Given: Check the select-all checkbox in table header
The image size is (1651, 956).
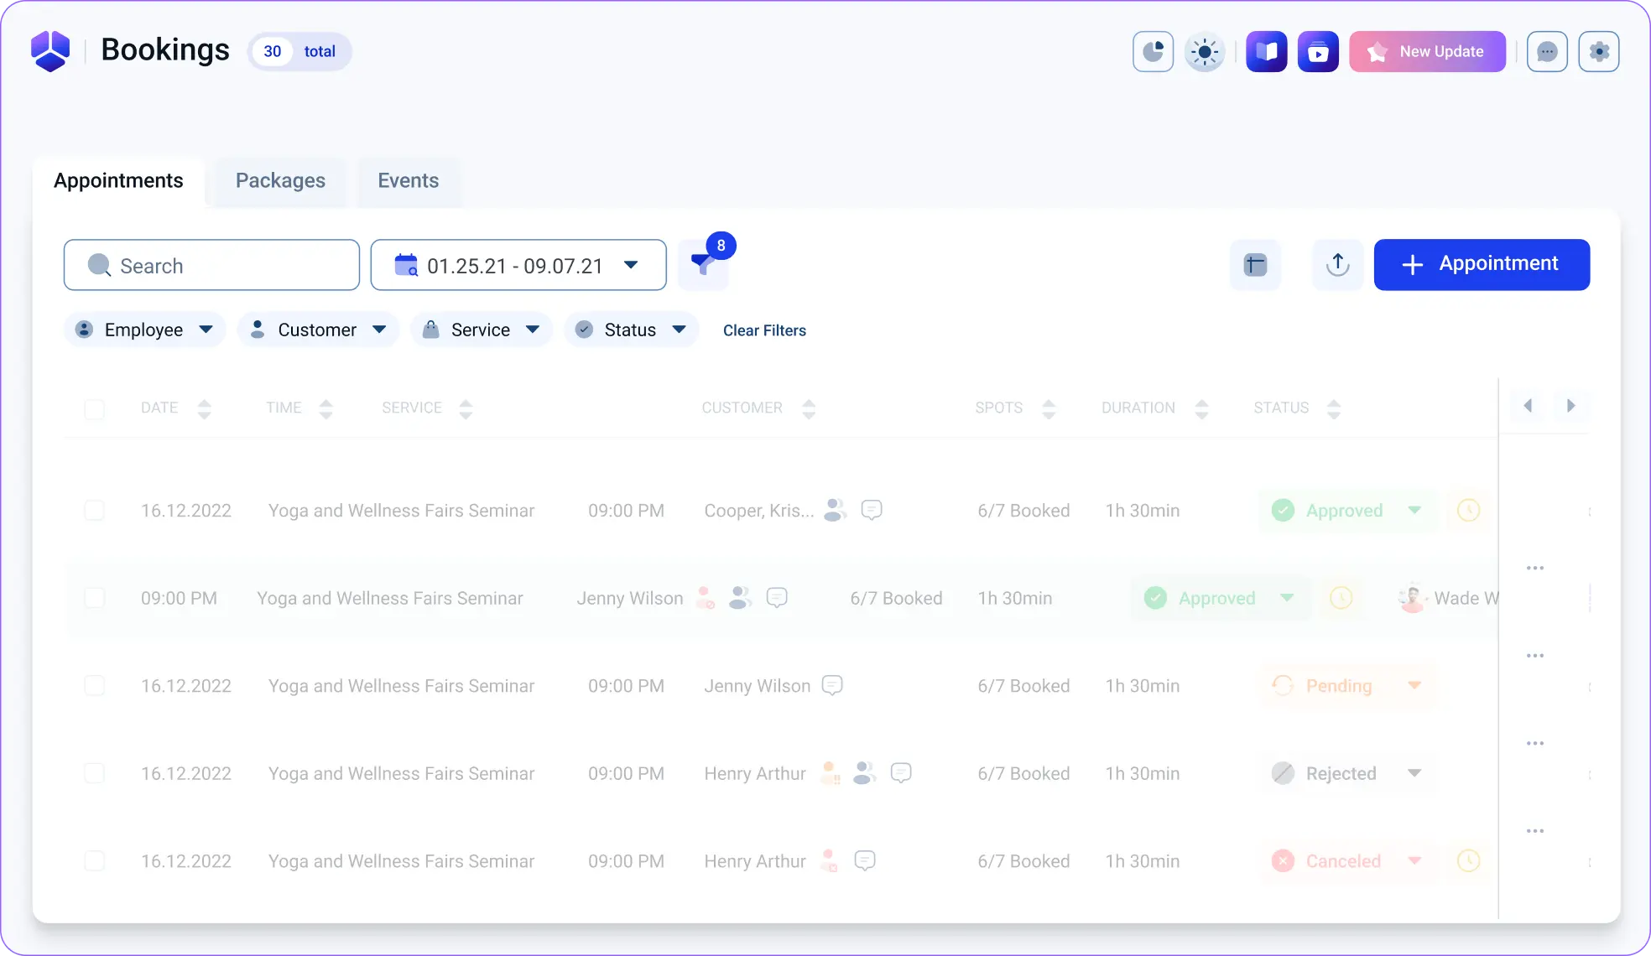Looking at the screenshot, I should [95, 409].
